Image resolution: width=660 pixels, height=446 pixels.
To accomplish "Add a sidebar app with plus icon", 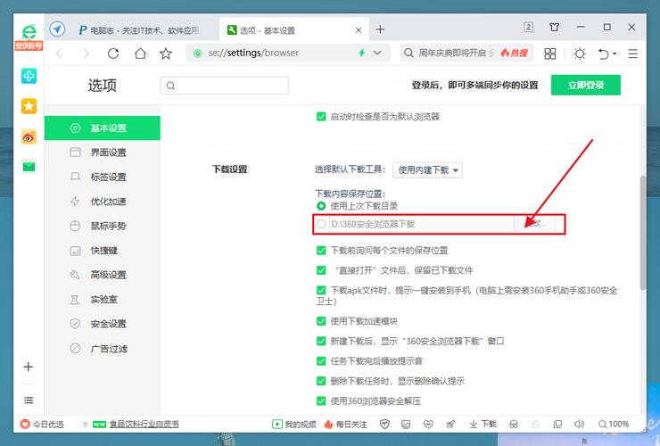I will (29, 367).
